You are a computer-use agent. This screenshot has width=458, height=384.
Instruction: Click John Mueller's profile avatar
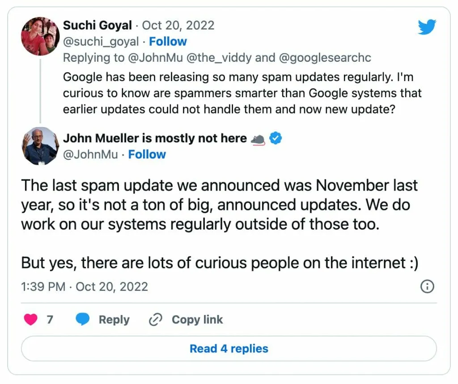tap(40, 146)
